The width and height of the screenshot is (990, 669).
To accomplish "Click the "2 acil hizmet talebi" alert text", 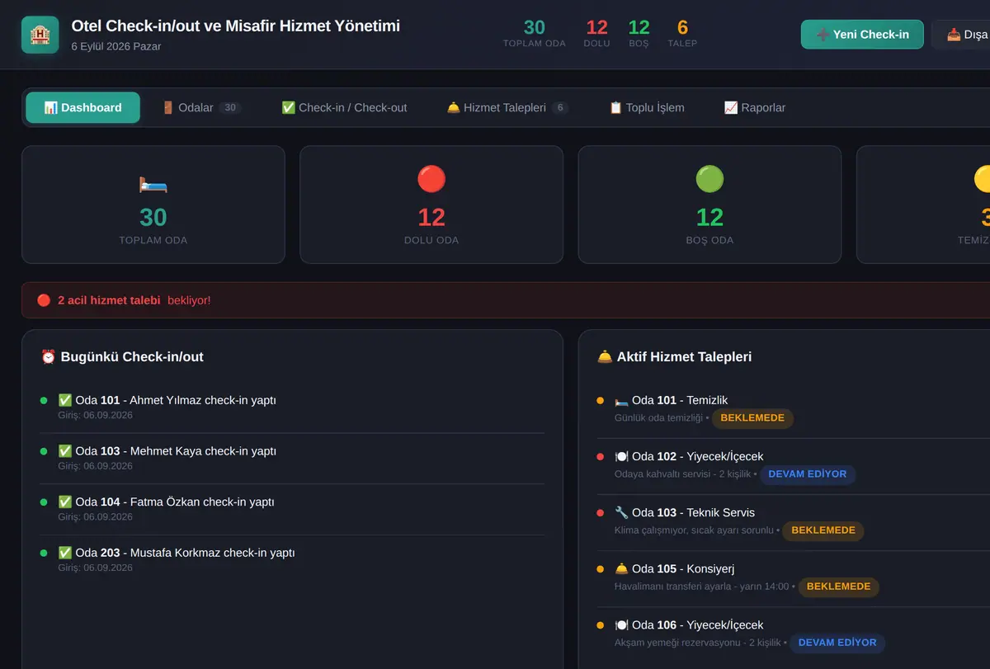I will (x=109, y=300).
